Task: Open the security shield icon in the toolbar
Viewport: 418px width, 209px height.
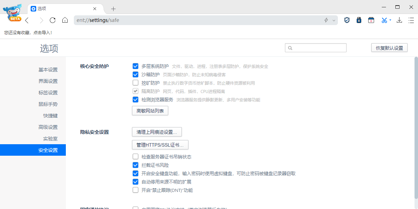Action: point(347,20)
